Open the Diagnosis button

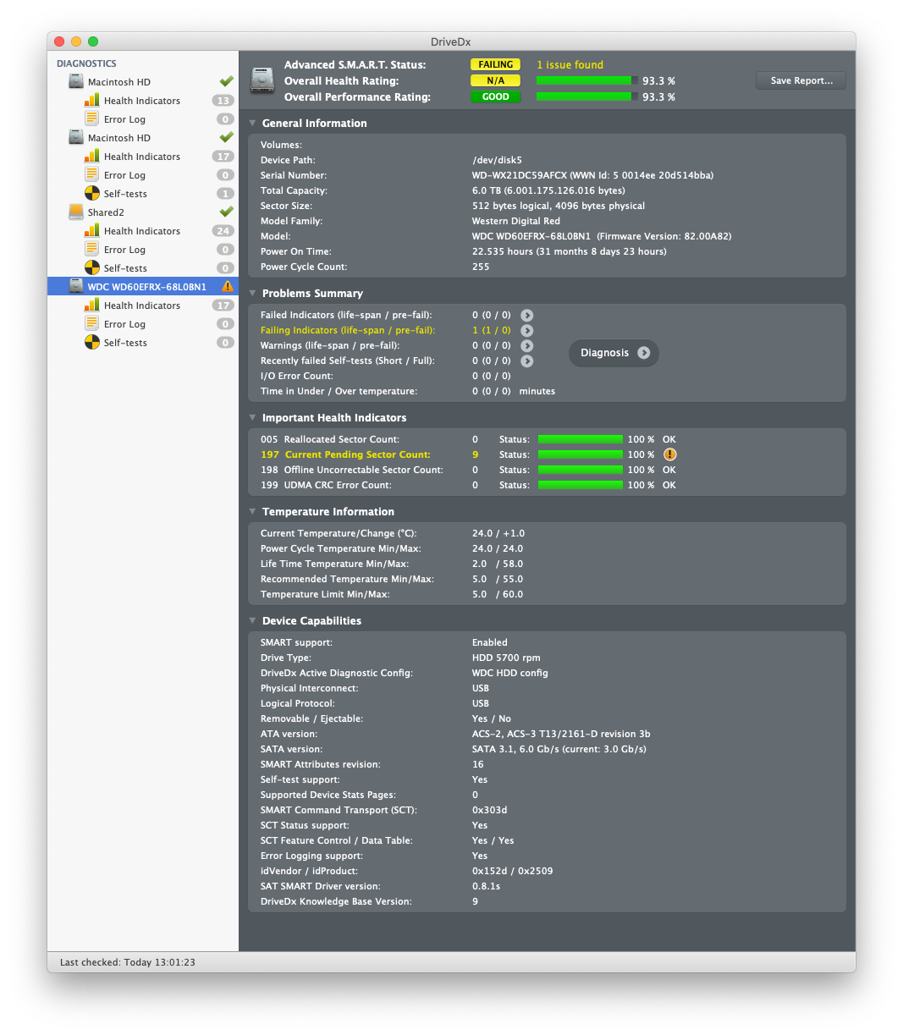coord(614,353)
